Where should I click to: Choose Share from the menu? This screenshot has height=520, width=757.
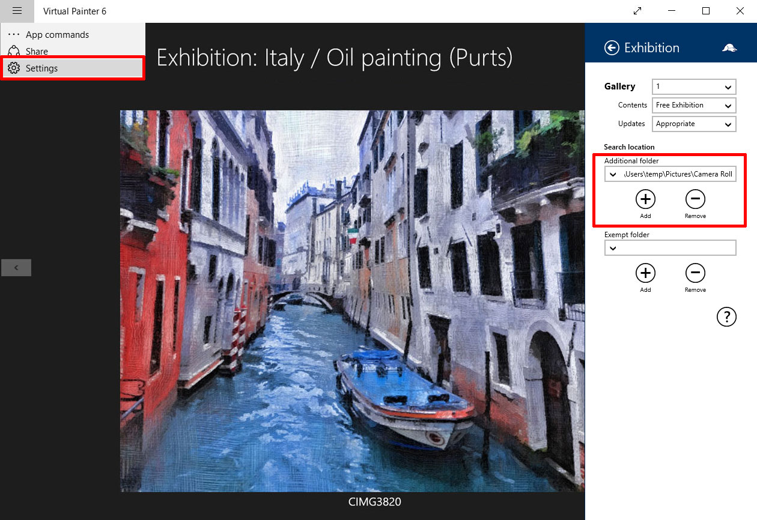73,52
